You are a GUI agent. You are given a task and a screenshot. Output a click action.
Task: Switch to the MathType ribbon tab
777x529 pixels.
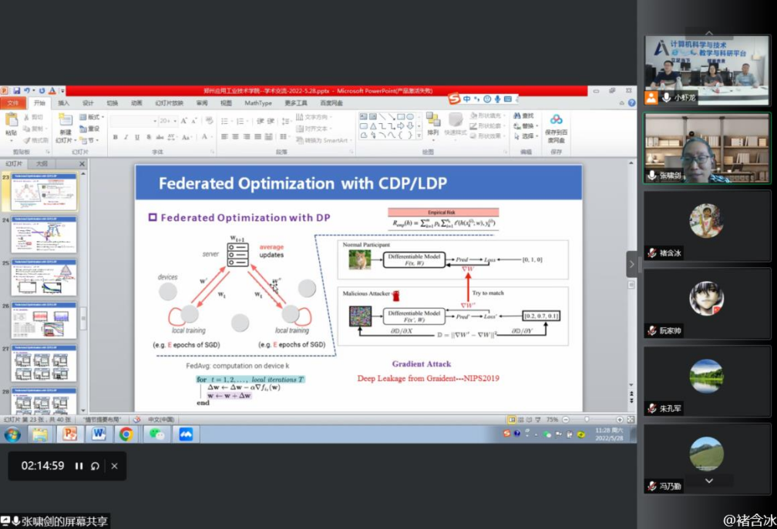click(258, 103)
